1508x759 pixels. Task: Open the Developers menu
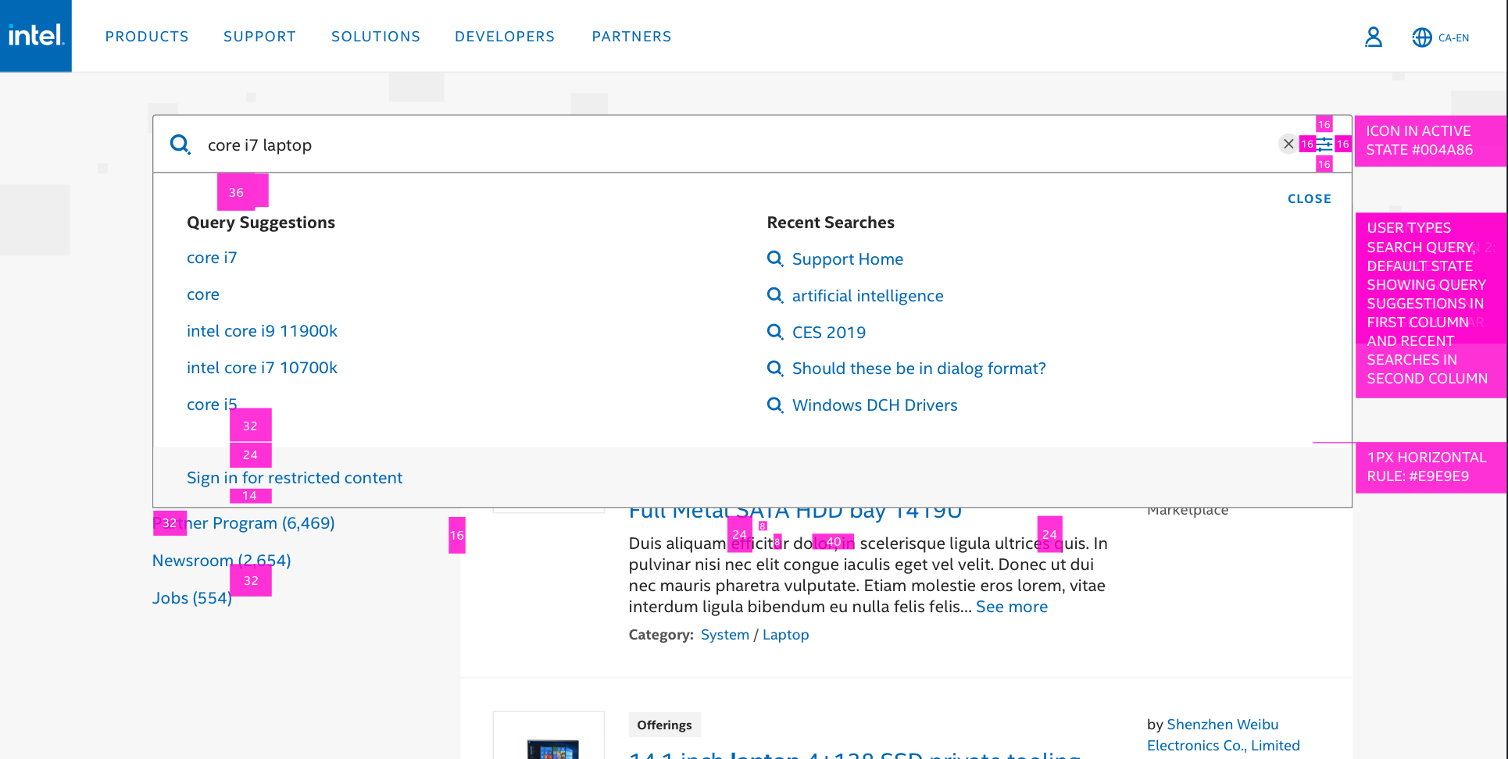(505, 37)
